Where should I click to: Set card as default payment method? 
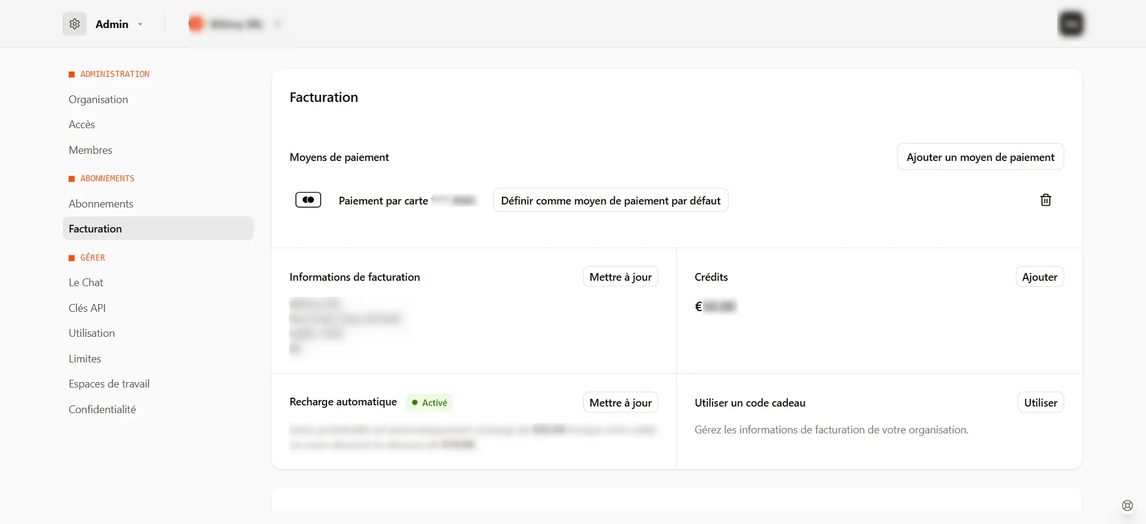[611, 201]
